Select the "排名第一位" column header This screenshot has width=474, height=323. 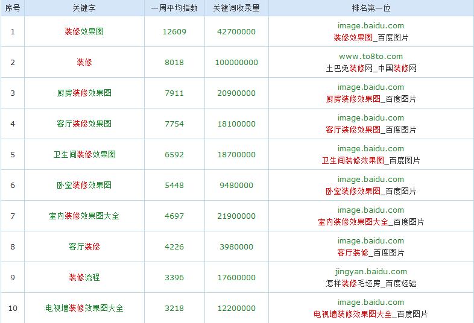370,8
